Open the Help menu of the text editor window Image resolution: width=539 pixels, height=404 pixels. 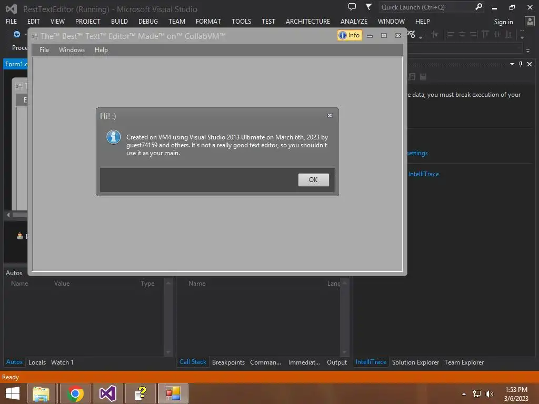click(x=101, y=50)
